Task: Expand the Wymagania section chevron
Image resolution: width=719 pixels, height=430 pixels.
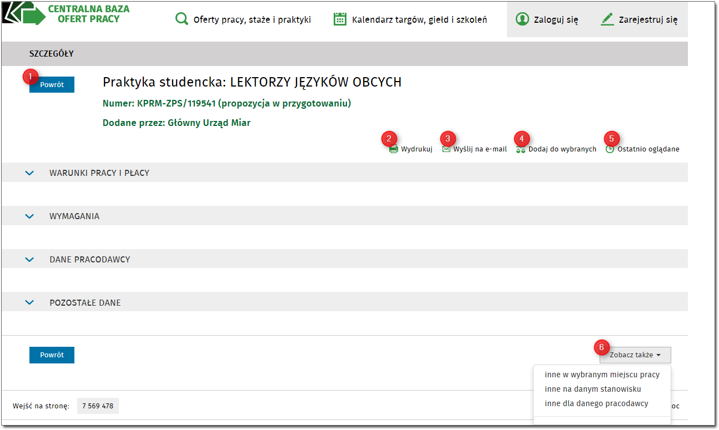Action: coord(29,216)
